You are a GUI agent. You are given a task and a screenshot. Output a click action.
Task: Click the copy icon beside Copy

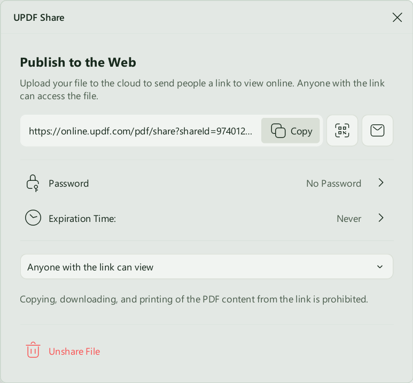tap(278, 131)
